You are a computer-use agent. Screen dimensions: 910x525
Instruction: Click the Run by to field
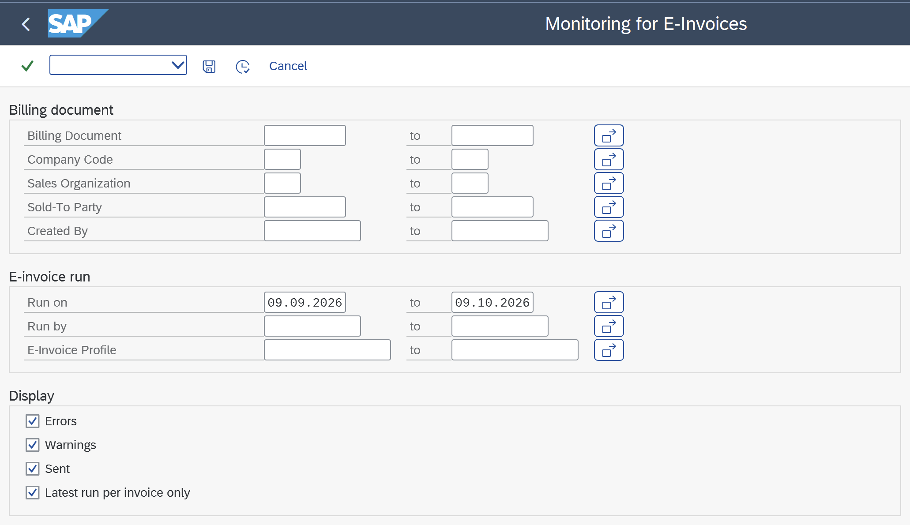coord(500,326)
